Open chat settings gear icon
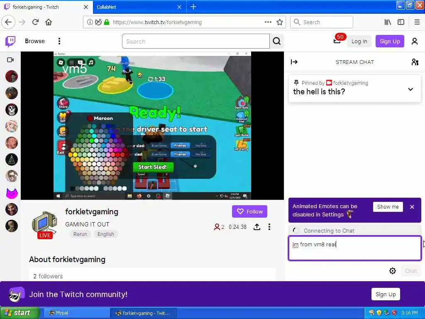The width and height of the screenshot is (425, 319). click(393, 271)
